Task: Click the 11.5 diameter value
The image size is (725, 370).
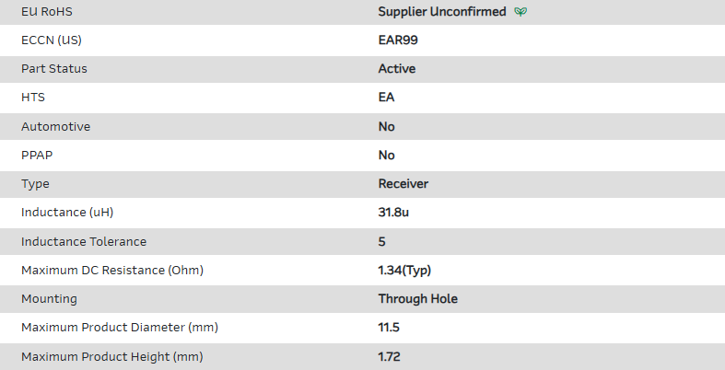Action: pyautogui.click(x=389, y=328)
